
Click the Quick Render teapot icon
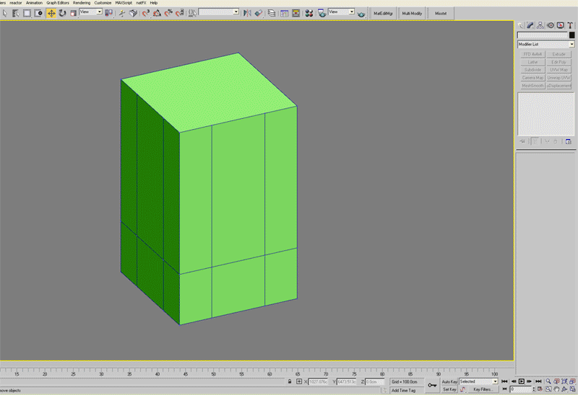click(x=361, y=14)
